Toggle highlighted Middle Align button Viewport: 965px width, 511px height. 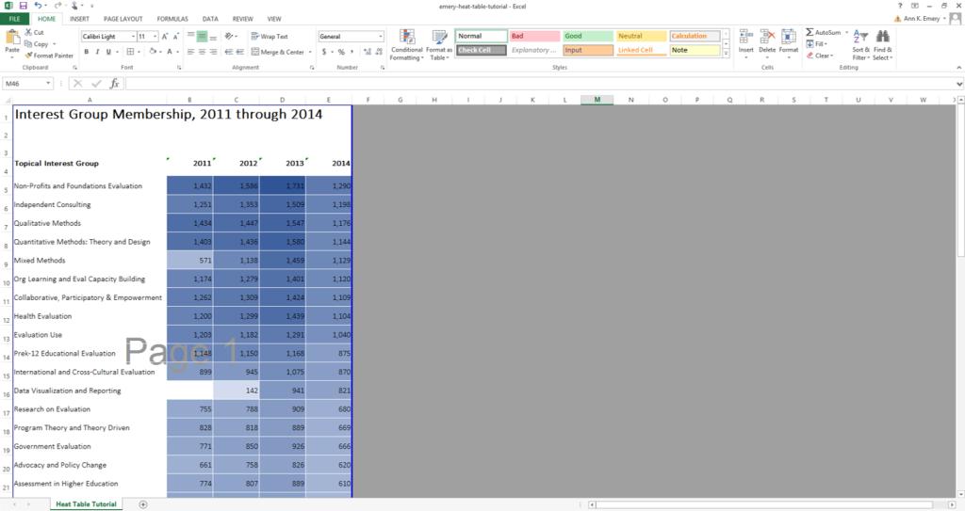click(x=202, y=37)
